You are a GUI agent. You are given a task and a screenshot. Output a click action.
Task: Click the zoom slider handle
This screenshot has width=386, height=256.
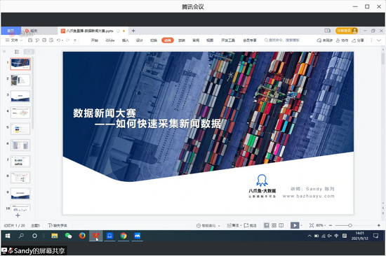[x=350, y=225]
